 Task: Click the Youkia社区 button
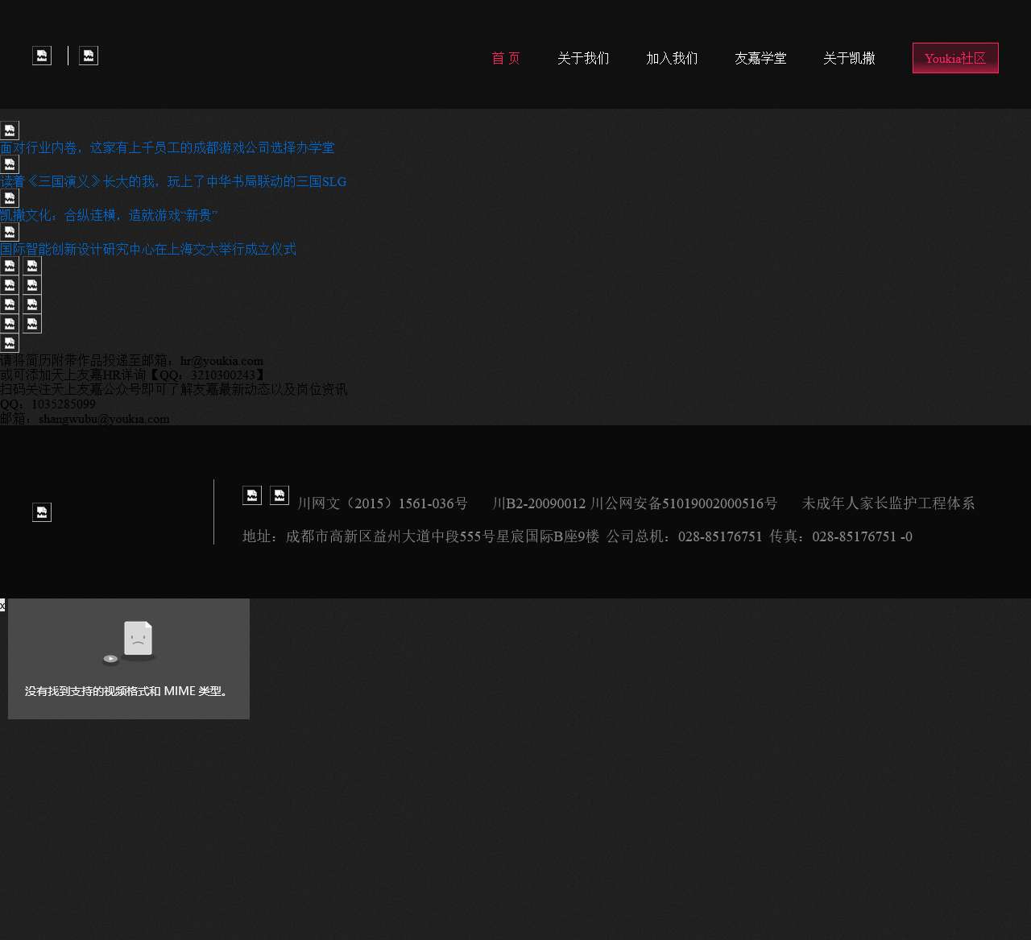click(x=955, y=58)
